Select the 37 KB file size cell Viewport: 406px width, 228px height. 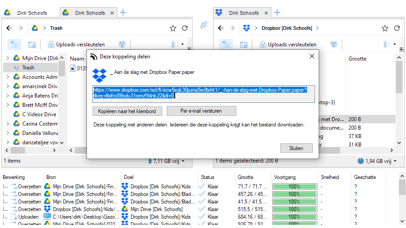(x=355, y=136)
